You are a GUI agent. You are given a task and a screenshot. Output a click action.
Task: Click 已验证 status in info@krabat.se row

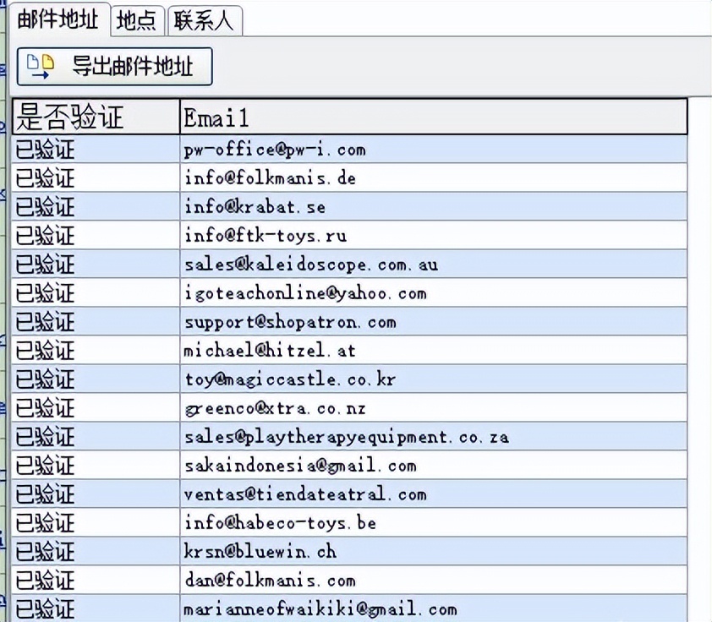point(45,207)
